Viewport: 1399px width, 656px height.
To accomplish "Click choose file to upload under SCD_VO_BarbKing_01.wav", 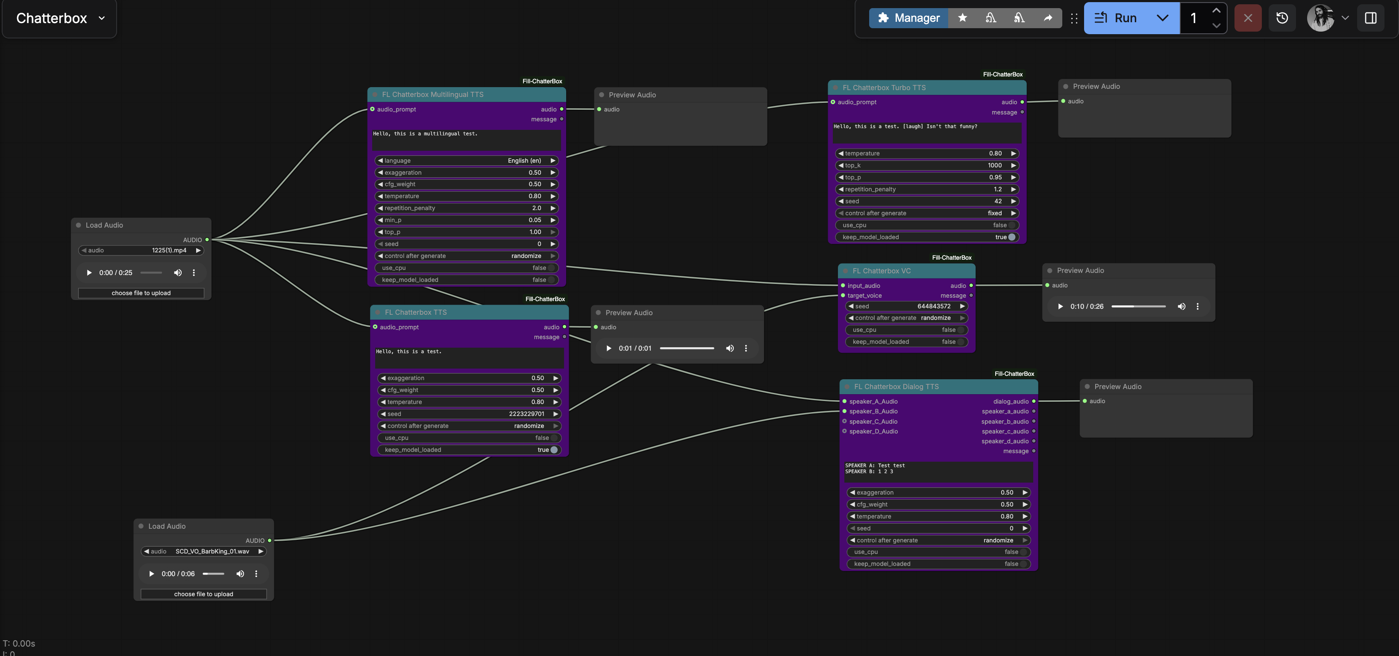I will point(204,594).
